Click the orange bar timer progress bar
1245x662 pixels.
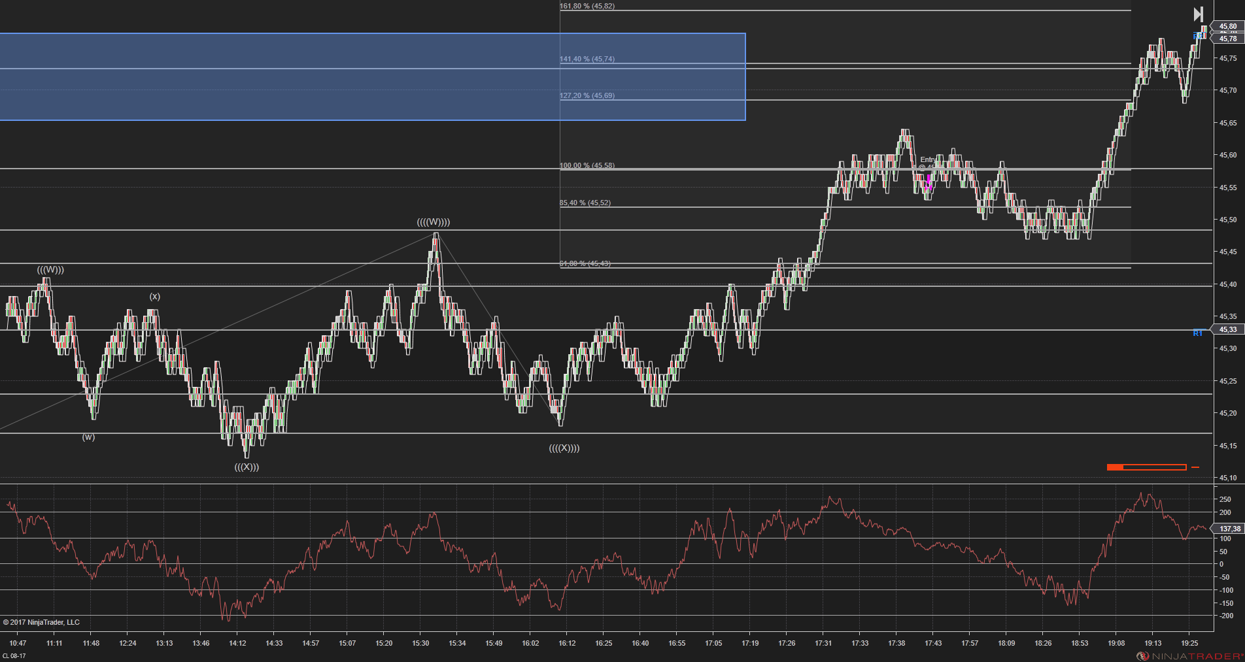click(x=1146, y=467)
